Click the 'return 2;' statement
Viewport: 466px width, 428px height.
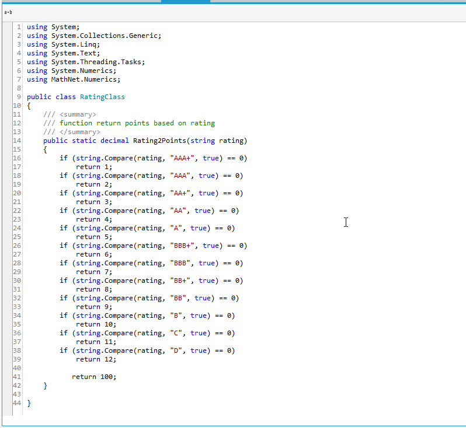(x=94, y=185)
